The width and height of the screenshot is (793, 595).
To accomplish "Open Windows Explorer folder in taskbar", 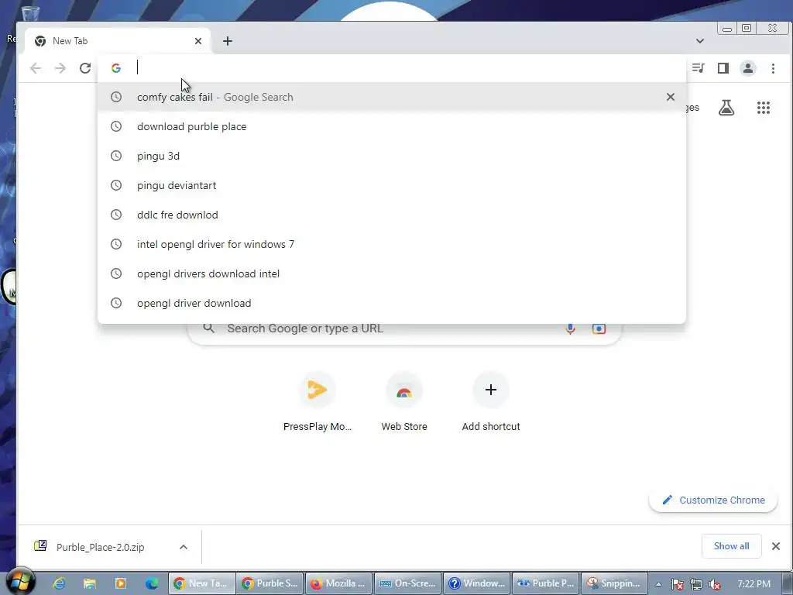I will point(90,583).
